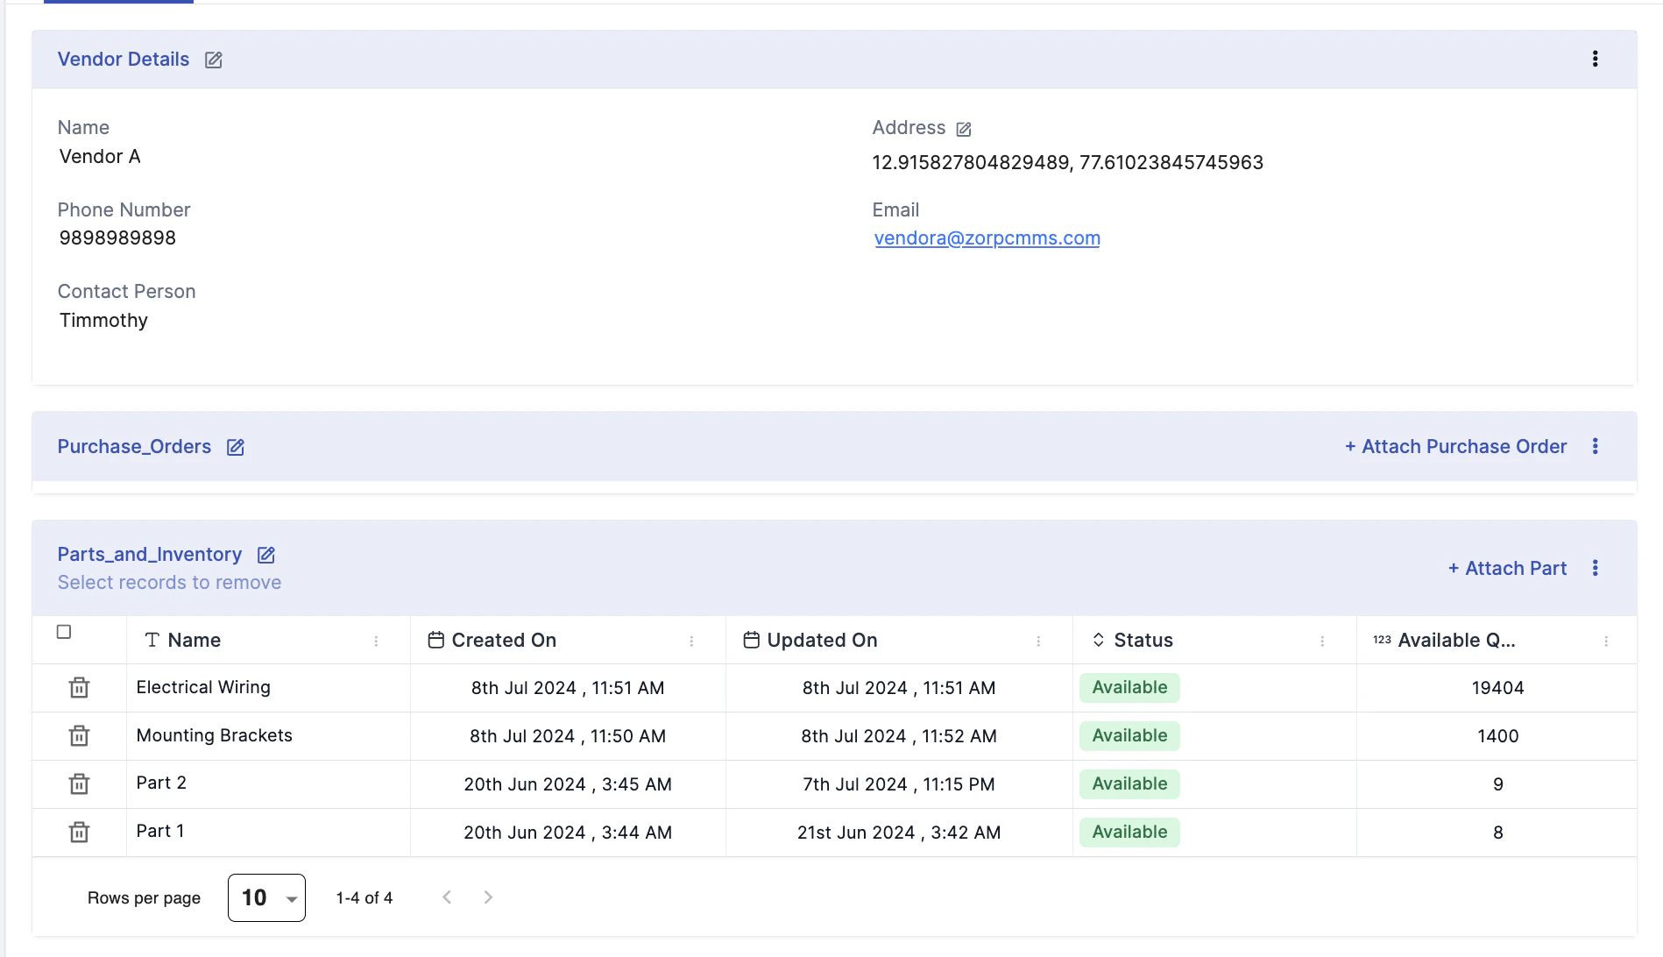
Task: Click Available status of Mounting Brackets
Action: click(1129, 736)
